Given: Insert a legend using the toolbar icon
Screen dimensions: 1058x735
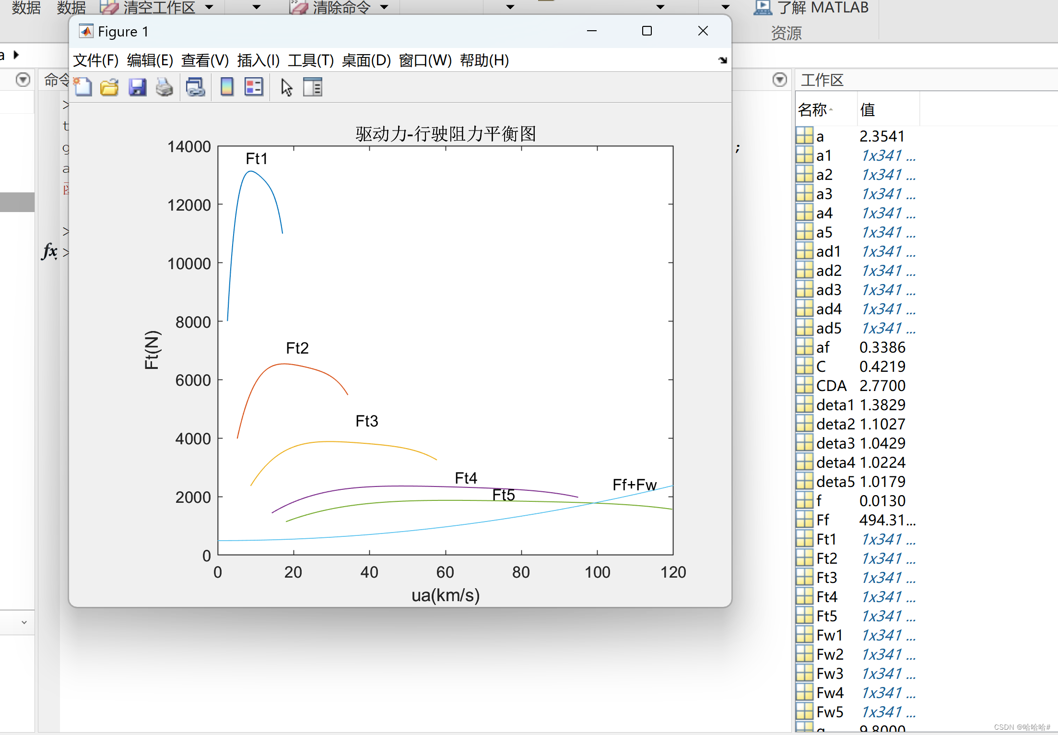Looking at the screenshot, I should [254, 87].
